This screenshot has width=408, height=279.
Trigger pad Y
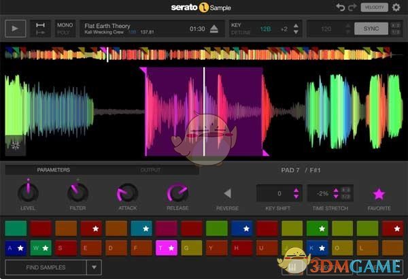pos(216,248)
